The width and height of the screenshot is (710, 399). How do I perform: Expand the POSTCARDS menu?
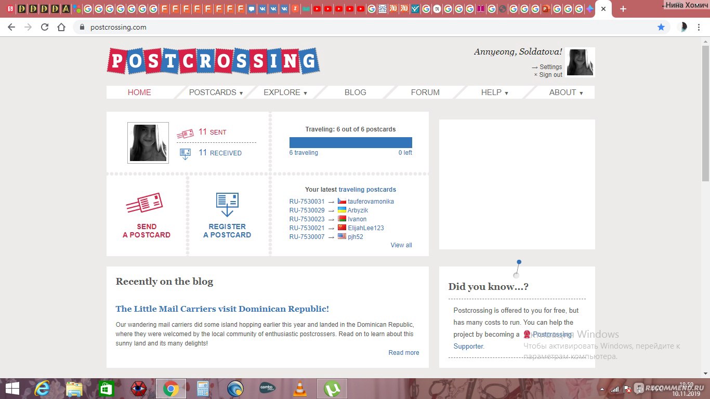(x=216, y=92)
